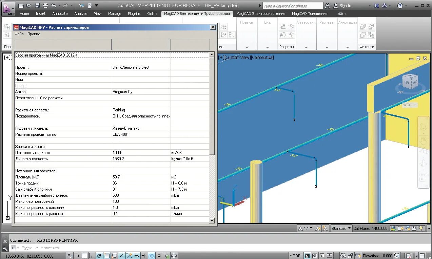Open the 1:1 annotation scale dropdown

point(306,229)
